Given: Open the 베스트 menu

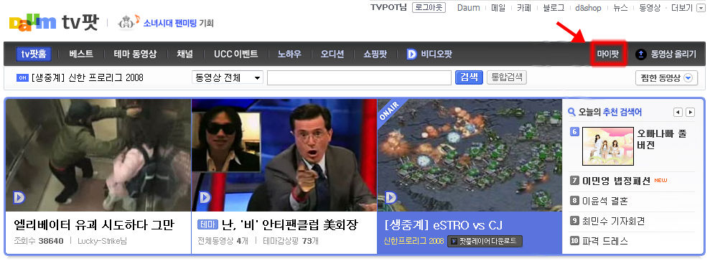Looking at the screenshot, I should pos(81,54).
